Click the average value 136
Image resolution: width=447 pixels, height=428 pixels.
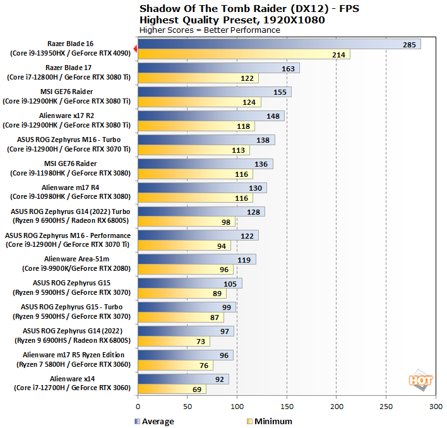[x=261, y=164]
